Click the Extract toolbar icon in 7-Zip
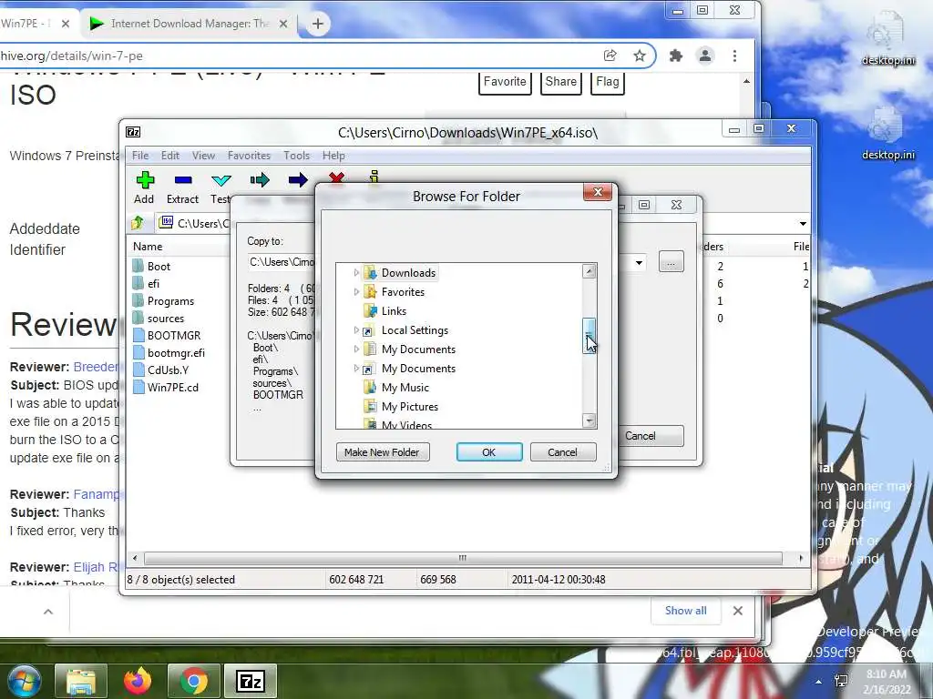This screenshot has height=699, width=933. coord(182,180)
